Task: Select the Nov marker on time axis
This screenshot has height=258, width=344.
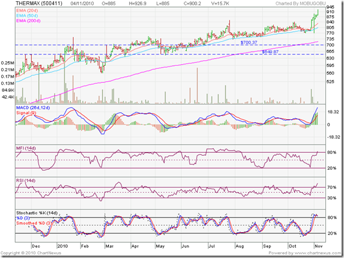Action: click(x=319, y=246)
